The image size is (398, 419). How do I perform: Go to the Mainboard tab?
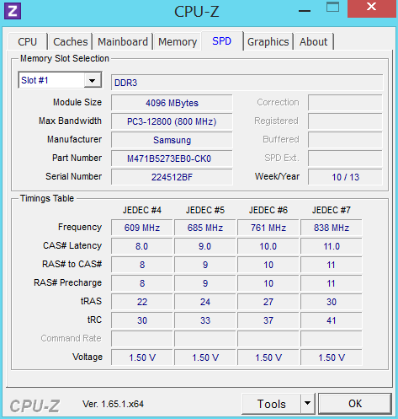(x=123, y=42)
